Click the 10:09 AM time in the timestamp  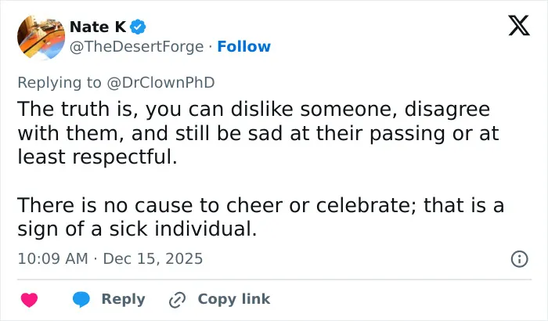pos(52,259)
